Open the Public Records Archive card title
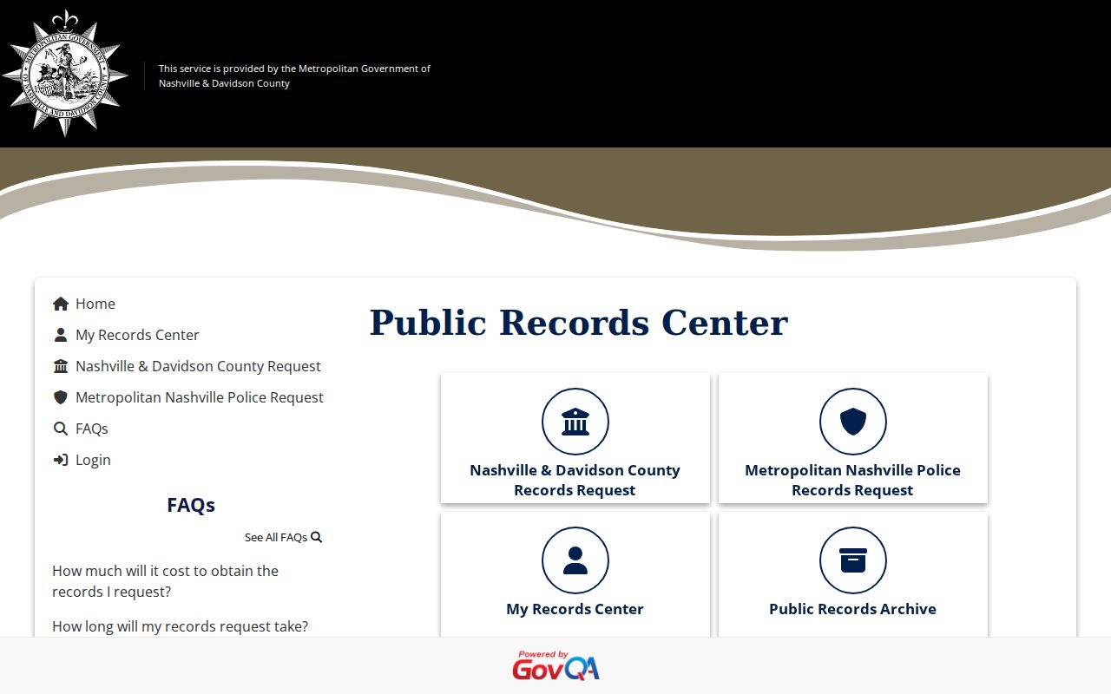This screenshot has height=694, width=1111. (852, 609)
